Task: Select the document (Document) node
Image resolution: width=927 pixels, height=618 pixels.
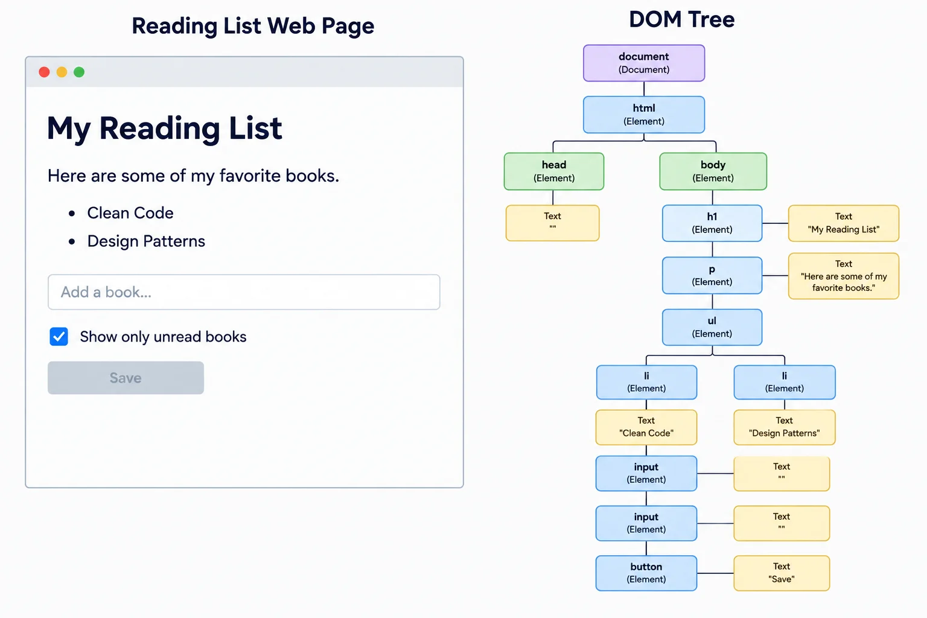Action: 644,63
